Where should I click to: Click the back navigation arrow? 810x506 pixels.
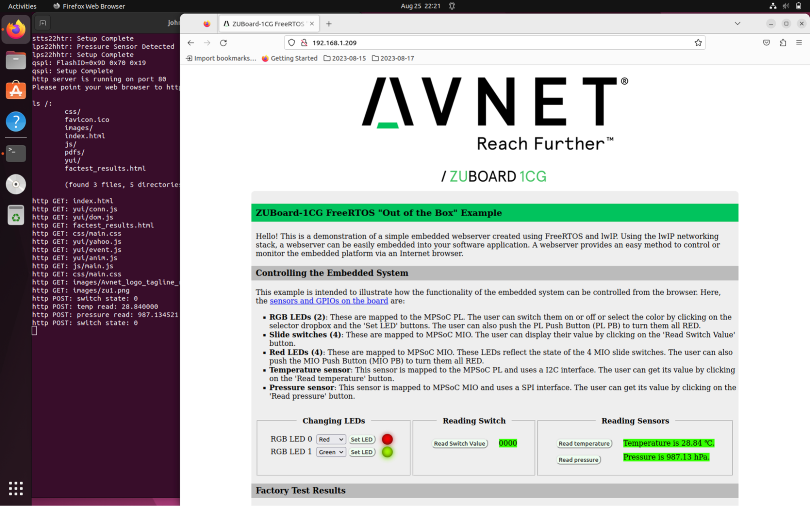(191, 43)
